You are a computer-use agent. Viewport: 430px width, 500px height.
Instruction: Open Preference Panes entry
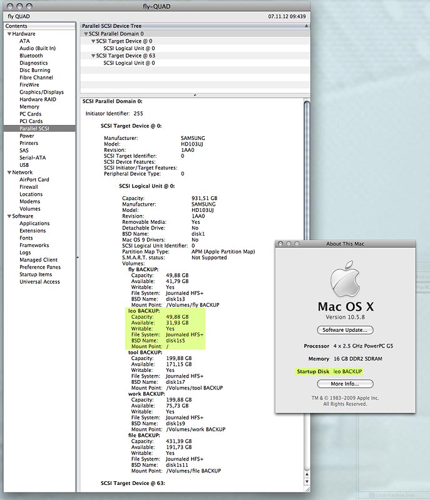pyautogui.click(x=40, y=267)
